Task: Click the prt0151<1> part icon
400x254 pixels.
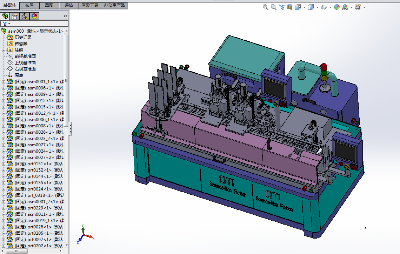Action: click(10, 164)
